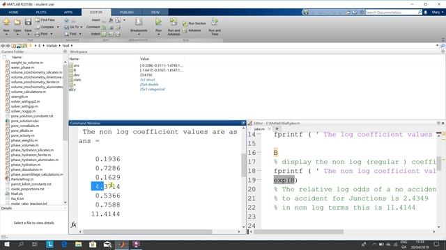
Task: Select the jake.m editor tab
Action: point(259,129)
